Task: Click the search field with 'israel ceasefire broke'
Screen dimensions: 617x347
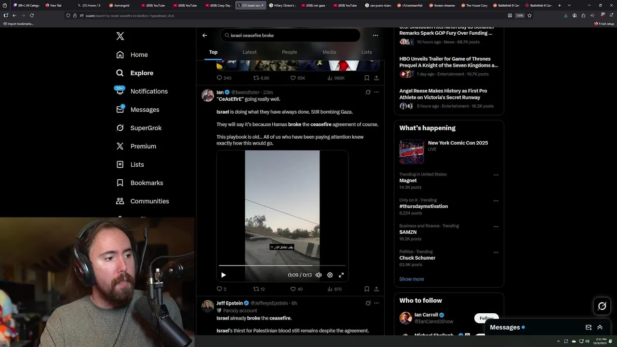Action: click(x=291, y=35)
